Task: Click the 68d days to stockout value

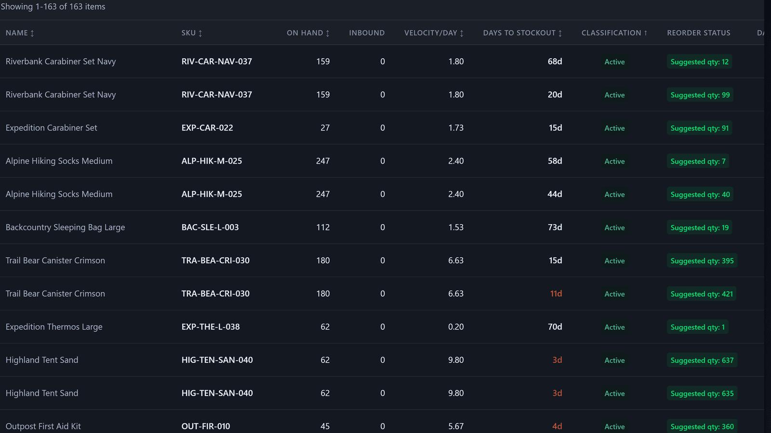Action: pyautogui.click(x=555, y=62)
